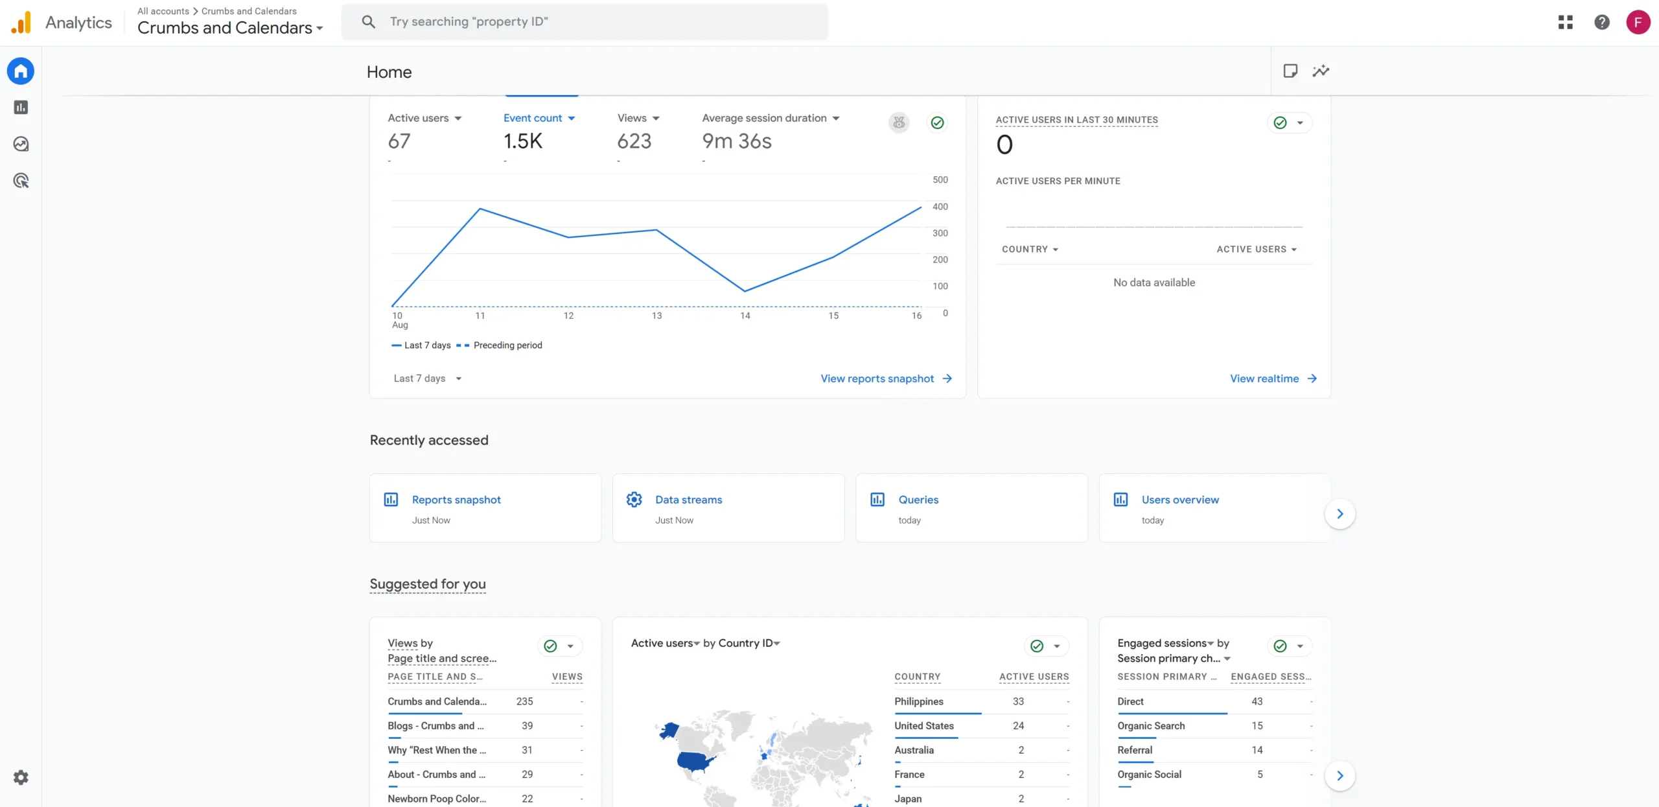
Task: Click the Reports snapshot card icon
Action: 391,499
